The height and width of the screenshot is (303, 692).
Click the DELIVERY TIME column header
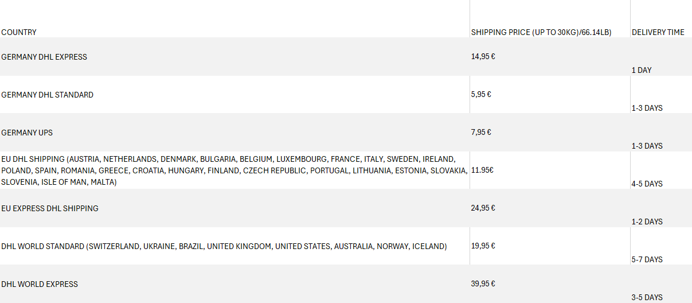658,33
